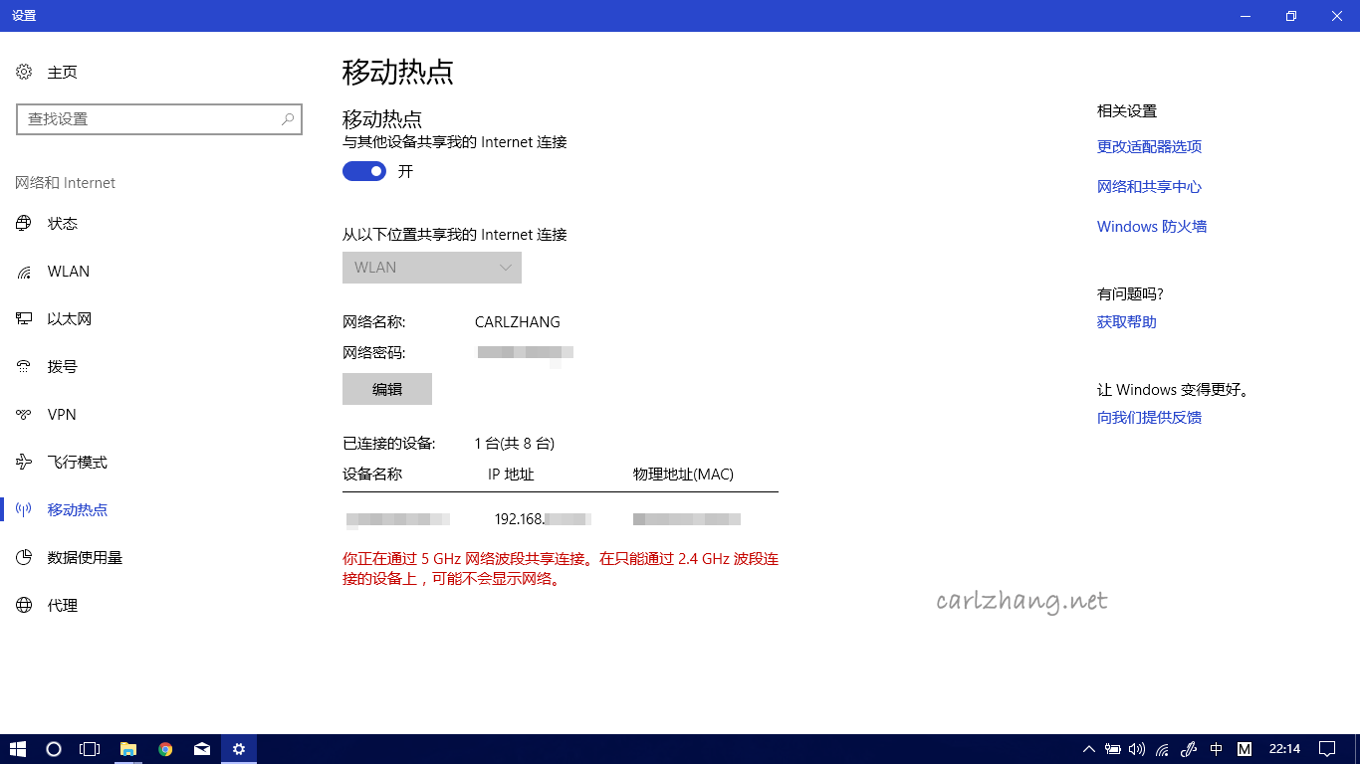Select 飞行模式 (Airplane mode) settings
The image size is (1360, 764).
click(x=75, y=462)
